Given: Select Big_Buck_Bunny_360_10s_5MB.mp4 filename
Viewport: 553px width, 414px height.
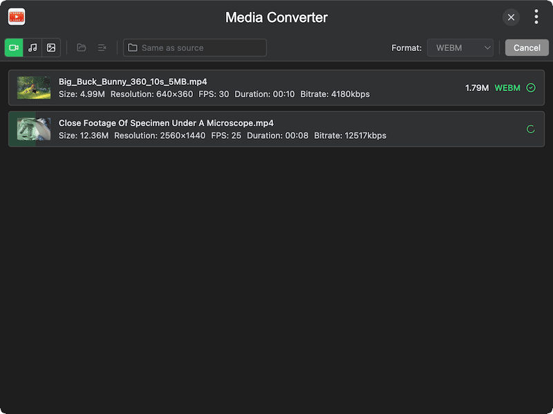Looking at the screenshot, I should [133, 81].
